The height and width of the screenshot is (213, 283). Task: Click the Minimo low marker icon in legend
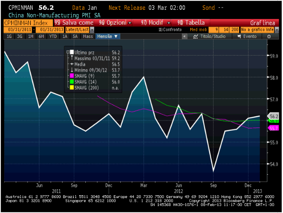(x=72, y=70)
